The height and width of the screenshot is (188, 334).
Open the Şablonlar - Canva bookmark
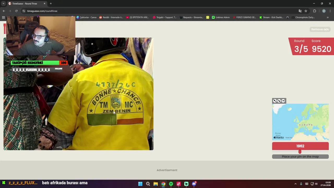click(x=86, y=17)
